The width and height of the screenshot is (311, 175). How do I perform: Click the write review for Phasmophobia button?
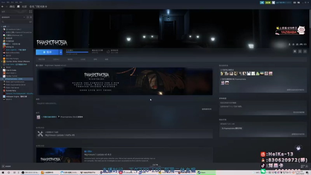232,128
